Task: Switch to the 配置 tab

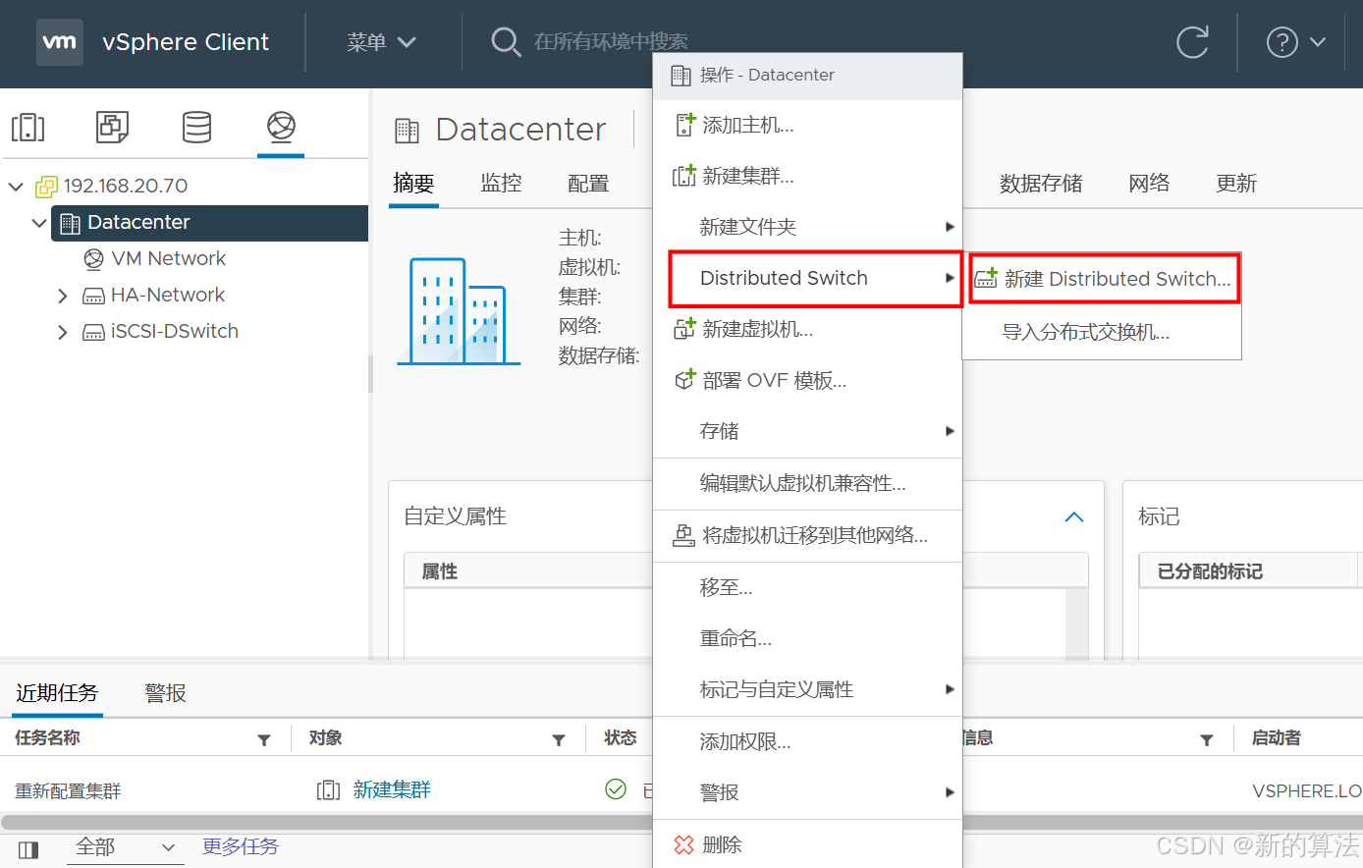Action: 588,184
